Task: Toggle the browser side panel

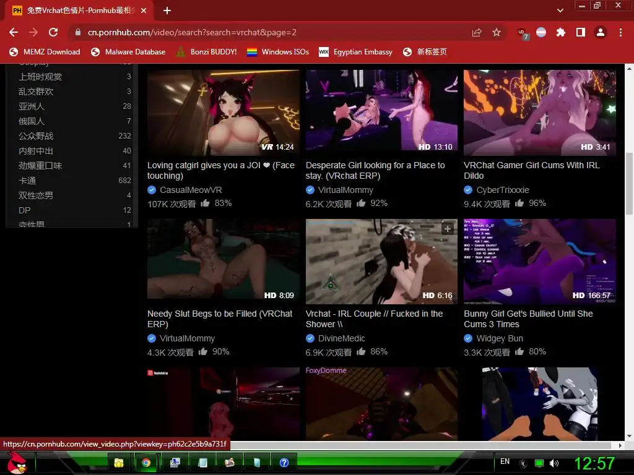Action: point(581,32)
